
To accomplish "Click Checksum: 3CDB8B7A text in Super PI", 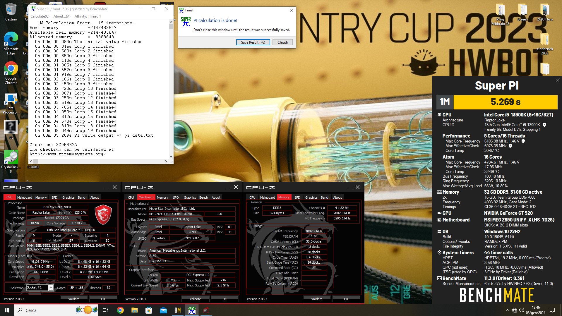I will [53, 145].
